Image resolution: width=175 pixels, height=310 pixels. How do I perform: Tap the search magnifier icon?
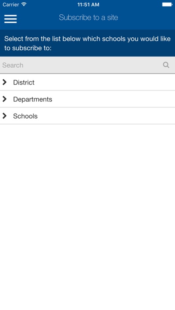click(x=166, y=65)
